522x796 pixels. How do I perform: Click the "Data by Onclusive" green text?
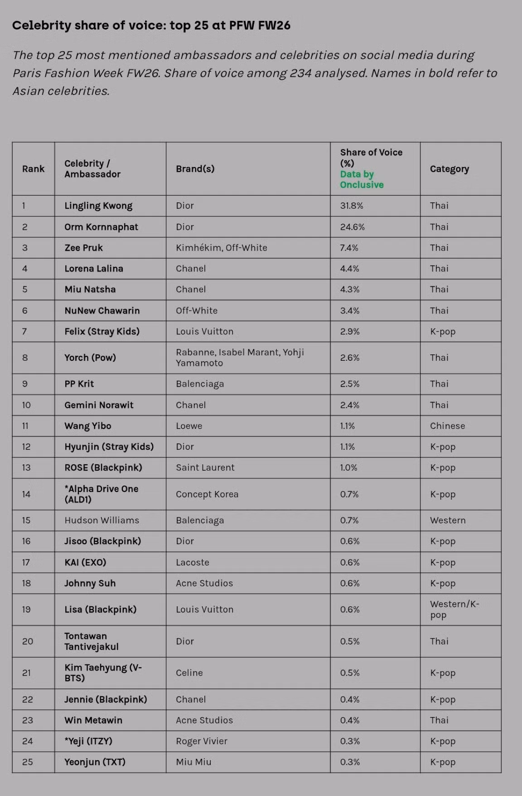(x=362, y=179)
